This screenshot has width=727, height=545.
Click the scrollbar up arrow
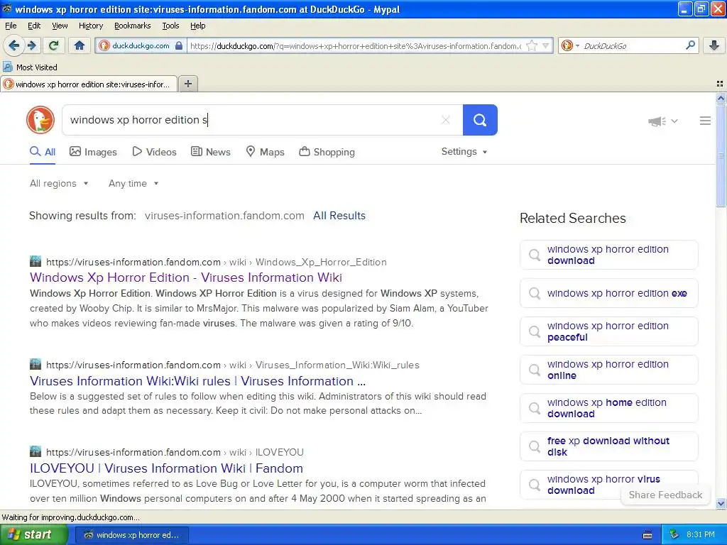(x=721, y=98)
